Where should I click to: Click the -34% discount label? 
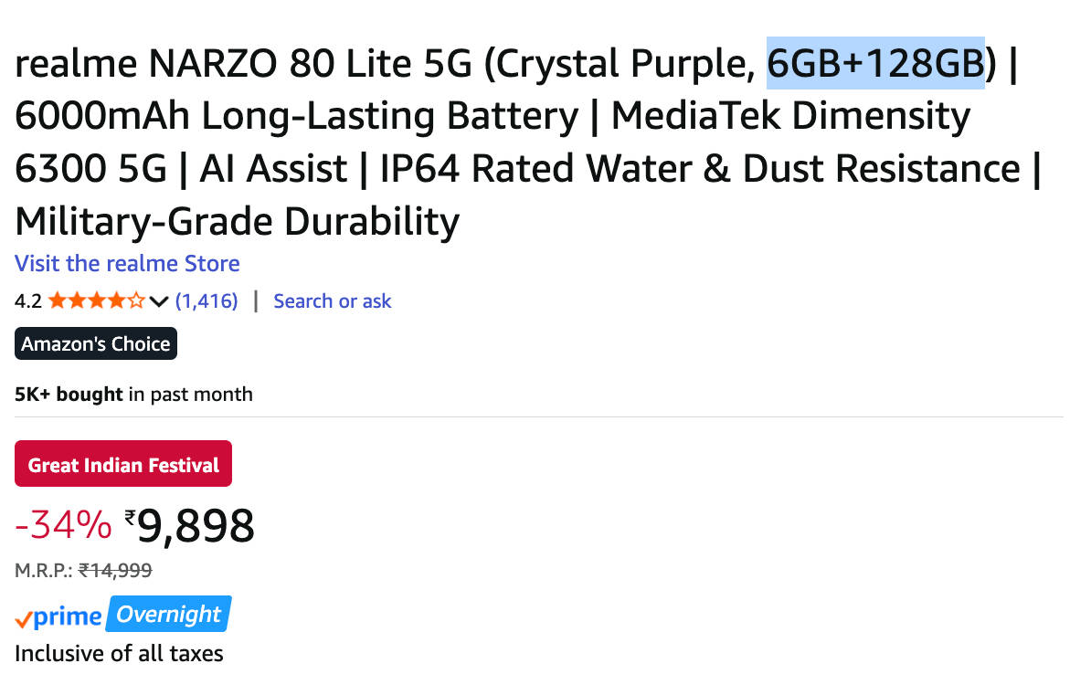63,524
